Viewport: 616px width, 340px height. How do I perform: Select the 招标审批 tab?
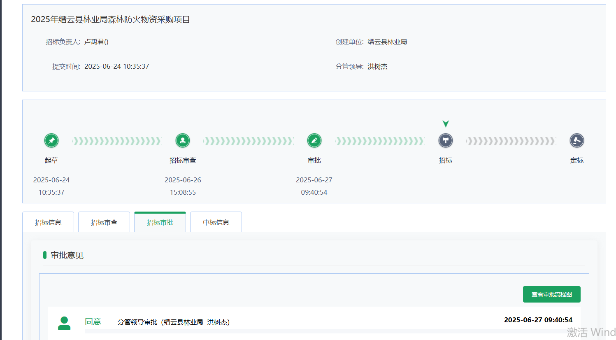click(x=160, y=222)
